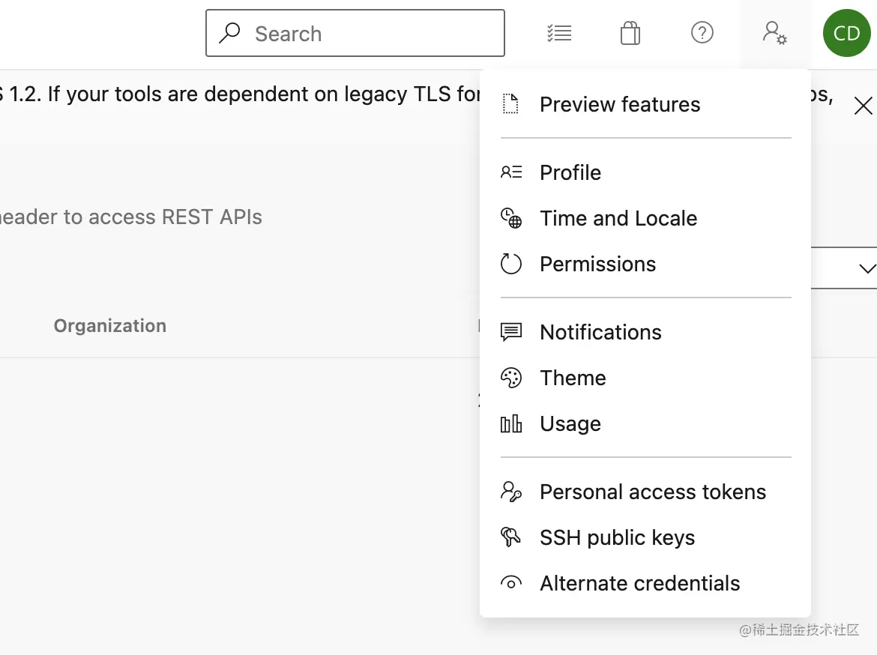Click the Help question mark icon
This screenshot has width=877, height=655.
702,33
